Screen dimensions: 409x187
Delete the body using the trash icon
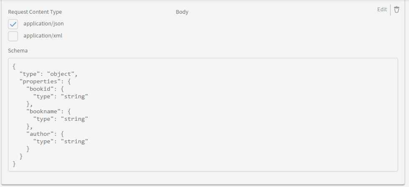(x=396, y=10)
